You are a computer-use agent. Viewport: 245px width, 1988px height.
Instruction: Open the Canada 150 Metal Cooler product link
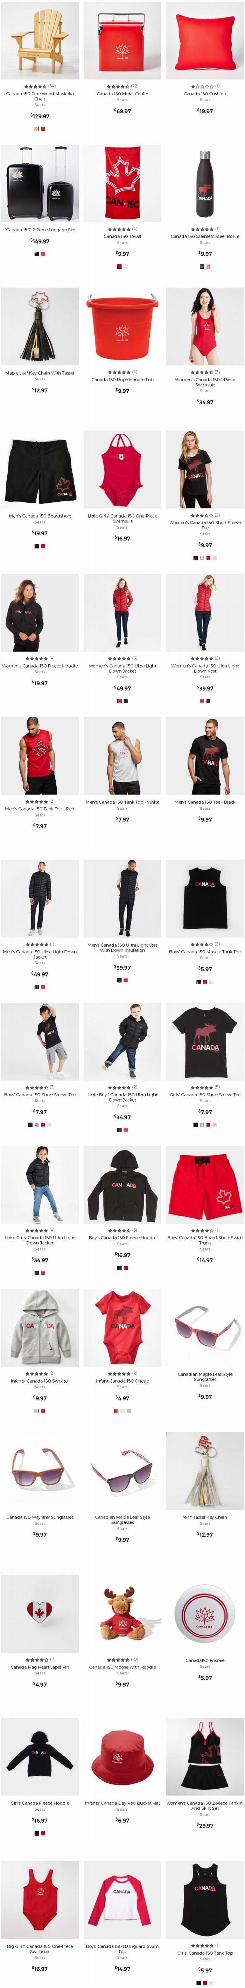[x=122, y=94]
